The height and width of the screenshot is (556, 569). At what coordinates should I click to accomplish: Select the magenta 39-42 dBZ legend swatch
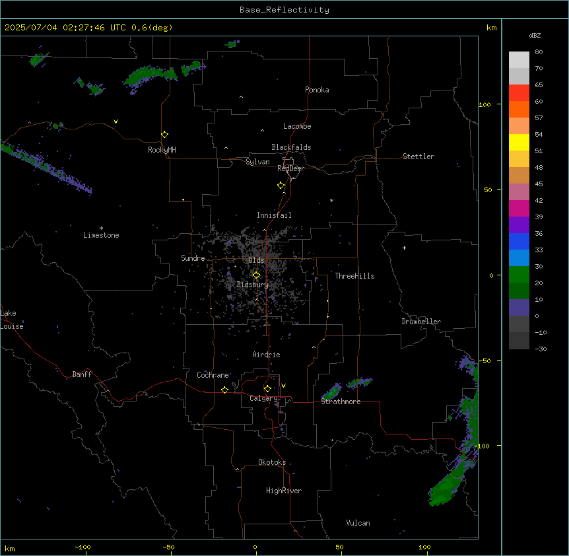pyautogui.click(x=519, y=208)
